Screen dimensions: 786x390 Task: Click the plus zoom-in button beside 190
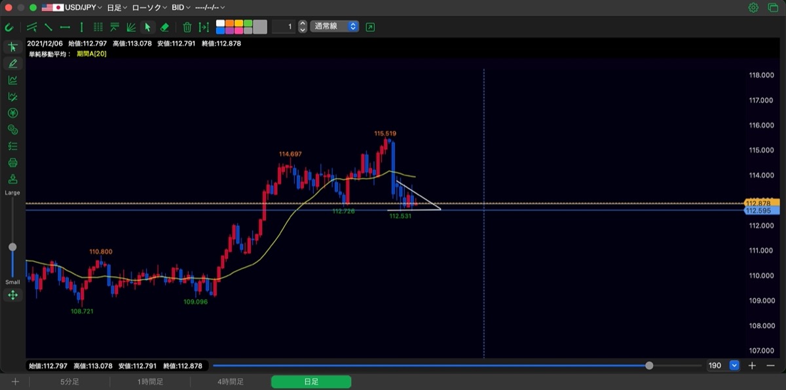(753, 366)
